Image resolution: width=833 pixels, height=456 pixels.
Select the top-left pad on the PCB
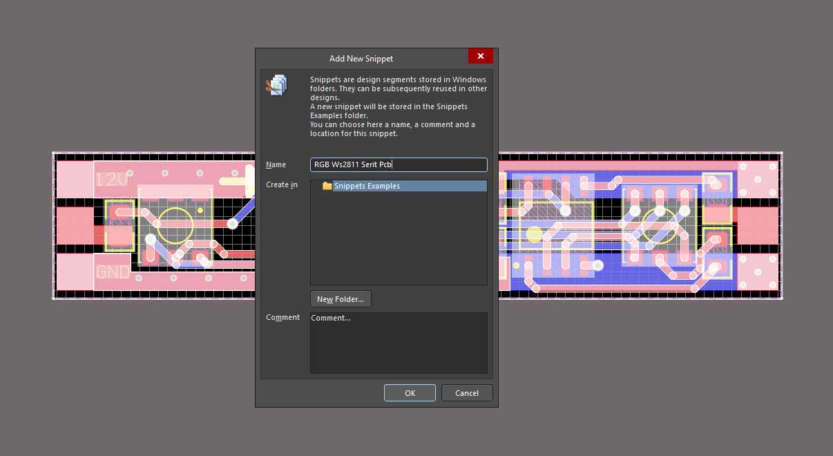pos(75,180)
